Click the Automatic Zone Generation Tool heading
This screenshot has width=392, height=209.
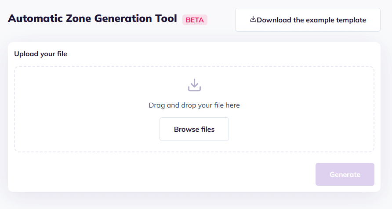(x=92, y=19)
